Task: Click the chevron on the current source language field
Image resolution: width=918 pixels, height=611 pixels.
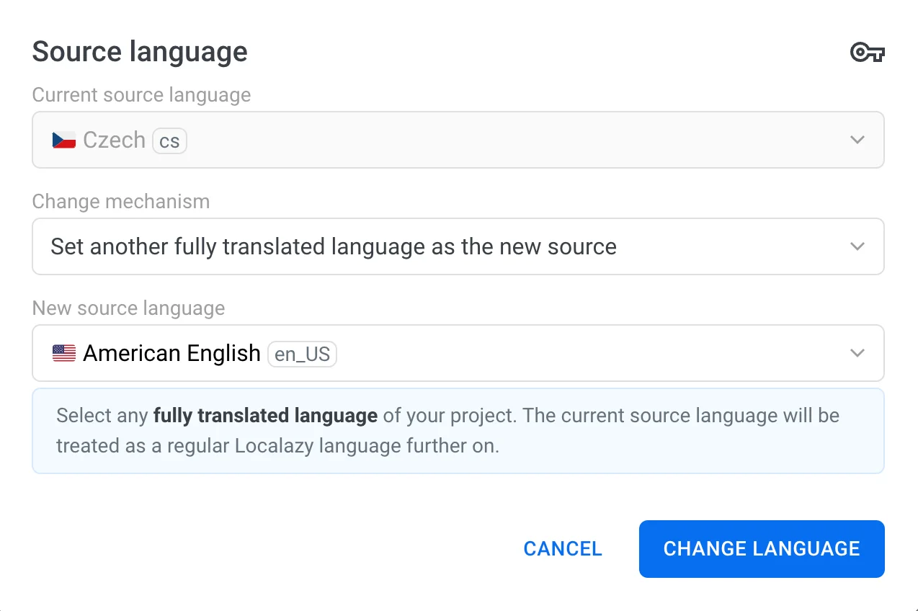Action: pos(857,140)
